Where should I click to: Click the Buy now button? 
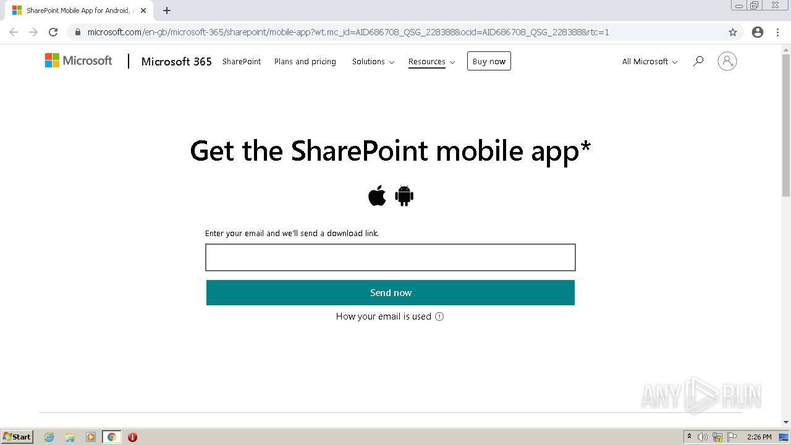tap(489, 61)
